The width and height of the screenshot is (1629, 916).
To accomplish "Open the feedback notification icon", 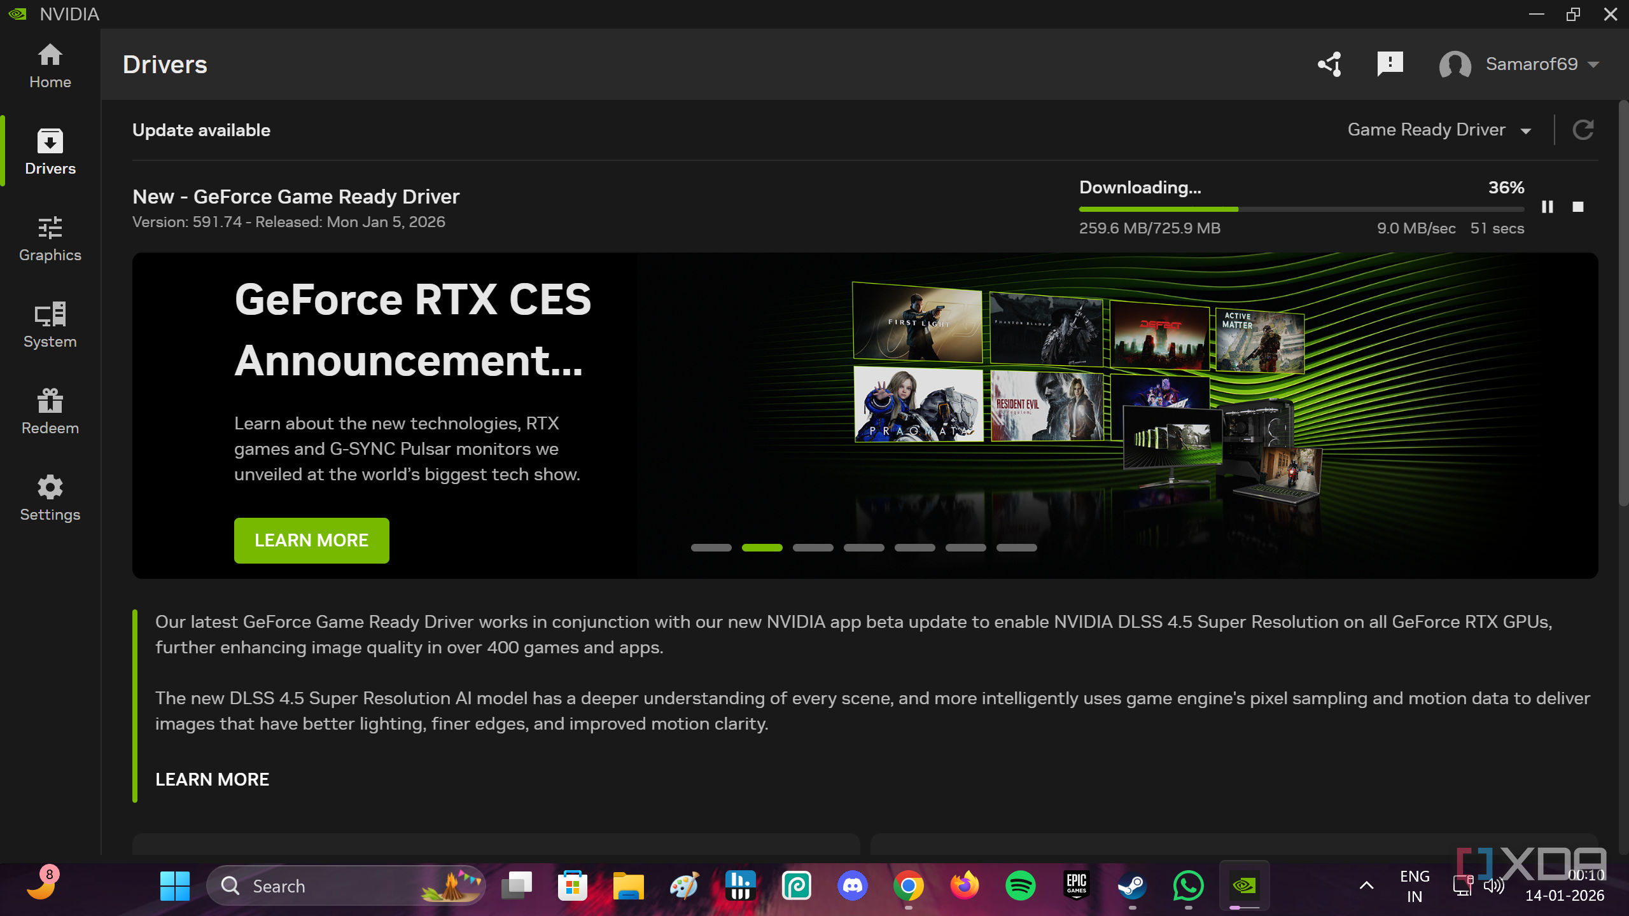I will point(1390,64).
